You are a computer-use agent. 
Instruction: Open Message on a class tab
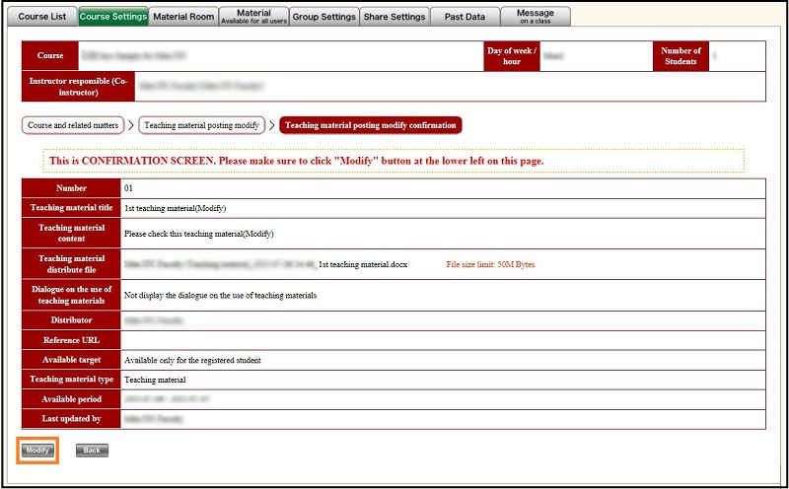pyautogui.click(x=536, y=17)
